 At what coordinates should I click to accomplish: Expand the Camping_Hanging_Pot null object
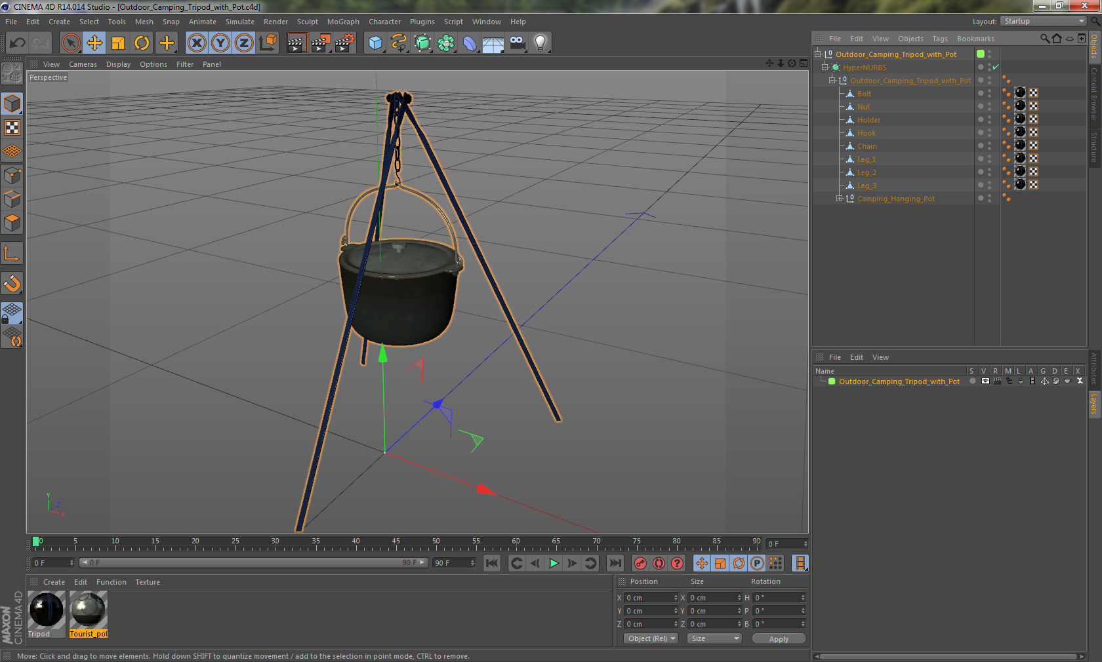pos(839,199)
